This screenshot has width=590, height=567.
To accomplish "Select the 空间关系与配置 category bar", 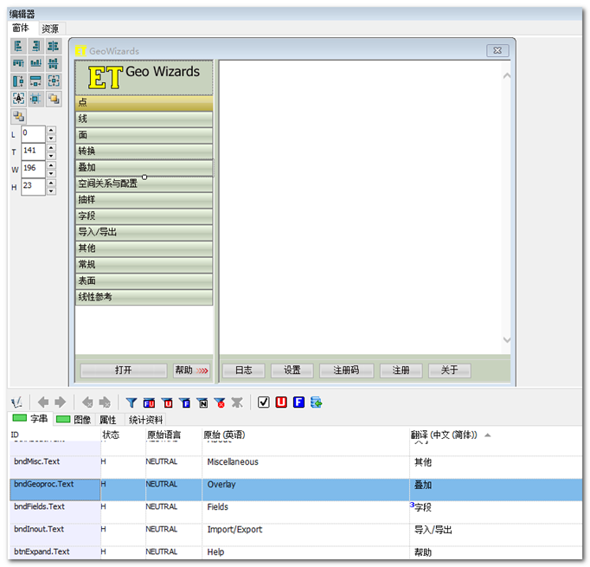I will [x=144, y=184].
